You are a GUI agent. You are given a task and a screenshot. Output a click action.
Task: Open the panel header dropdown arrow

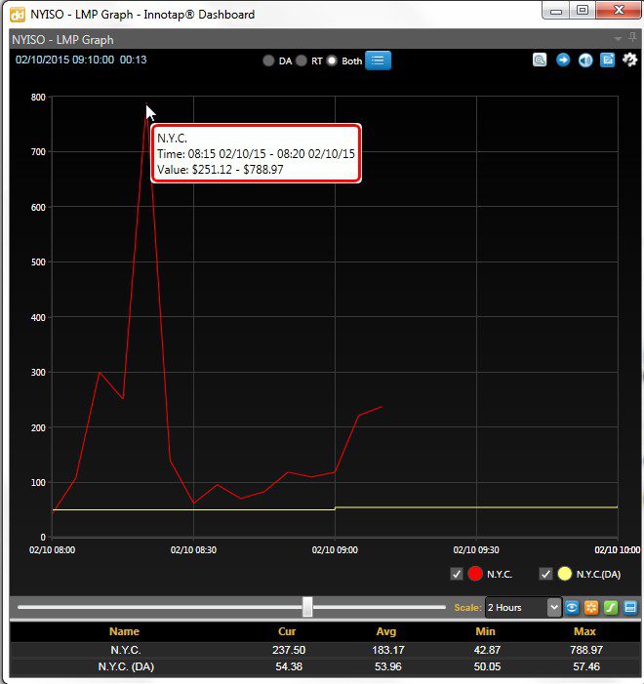tap(618, 39)
